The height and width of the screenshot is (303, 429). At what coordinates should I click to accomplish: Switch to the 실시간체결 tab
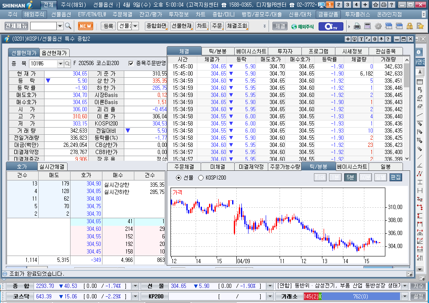(x=52, y=167)
